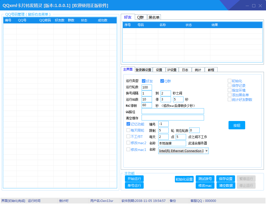Click the 客服QQ：000000 status entry
This screenshot has height=204, width=266.
203,201
